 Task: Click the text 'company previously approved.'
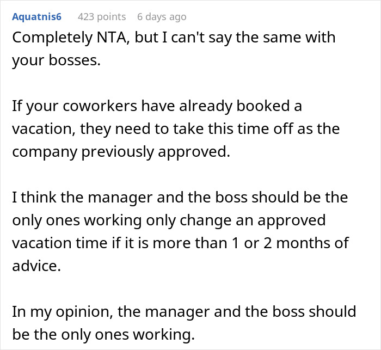(x=121, y=151)
